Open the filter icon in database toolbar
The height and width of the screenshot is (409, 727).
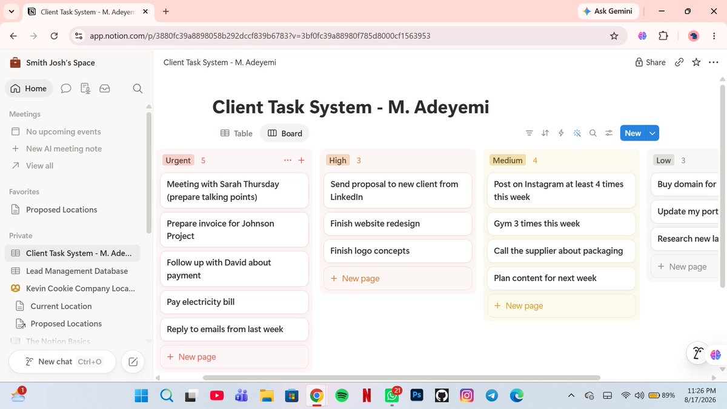(529, 133)
